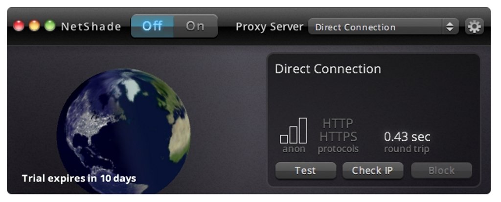Viewport: 501px width, 202px height.
Task: Click the Proxy Server up-down stepper arrows
Action: 450,26
